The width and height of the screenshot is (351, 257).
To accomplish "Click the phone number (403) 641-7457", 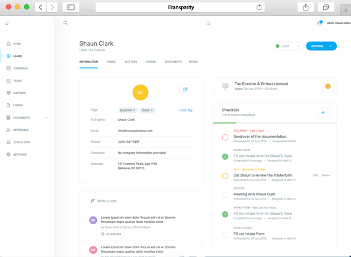I will click(128, 141).
